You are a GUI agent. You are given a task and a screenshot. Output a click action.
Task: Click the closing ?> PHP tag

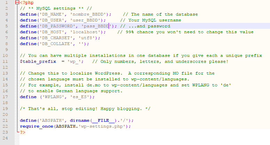tap(23, 132)
